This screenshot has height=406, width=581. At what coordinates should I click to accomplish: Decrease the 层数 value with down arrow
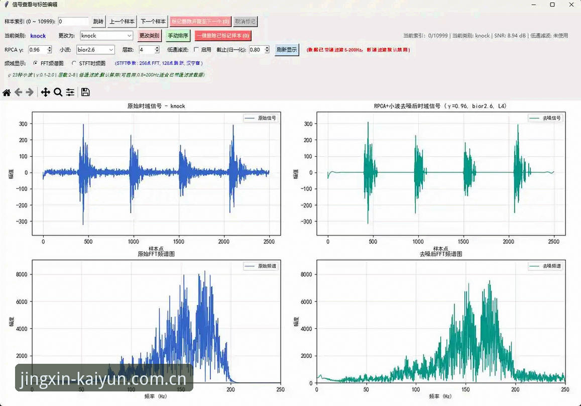[157, 52]
